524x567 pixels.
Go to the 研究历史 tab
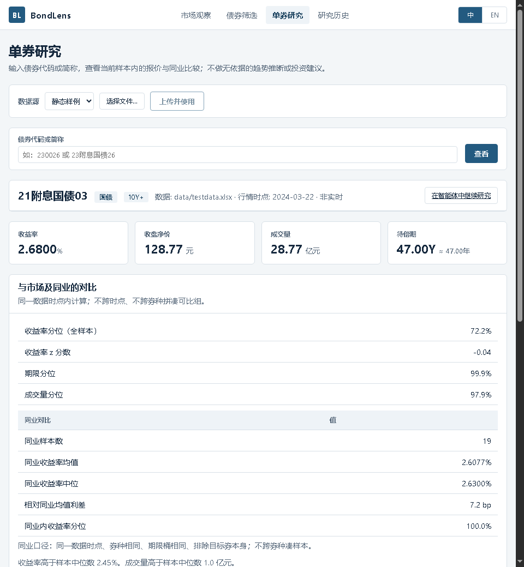[x=333, y=15]
